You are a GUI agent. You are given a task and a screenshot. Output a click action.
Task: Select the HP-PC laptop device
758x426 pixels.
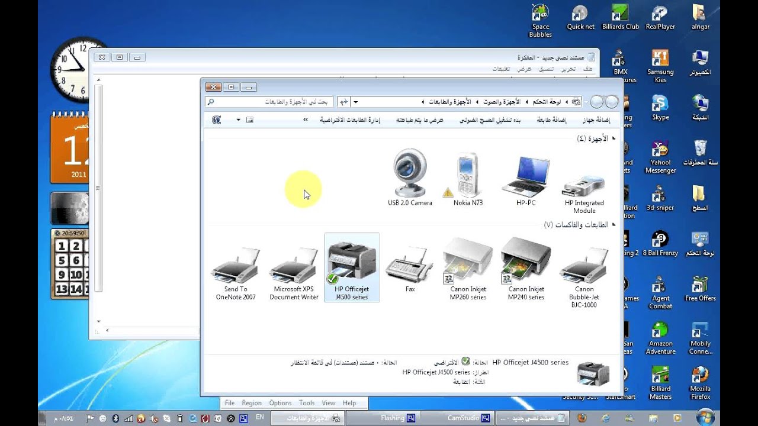pyautogui.click(x=526, y=180)
